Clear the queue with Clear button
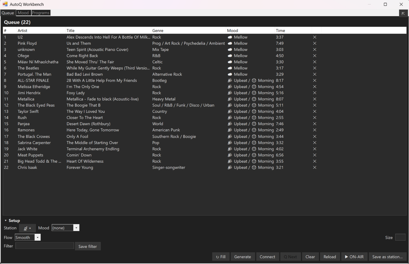Viewport: 409px width, 264px height. [310, 257]
